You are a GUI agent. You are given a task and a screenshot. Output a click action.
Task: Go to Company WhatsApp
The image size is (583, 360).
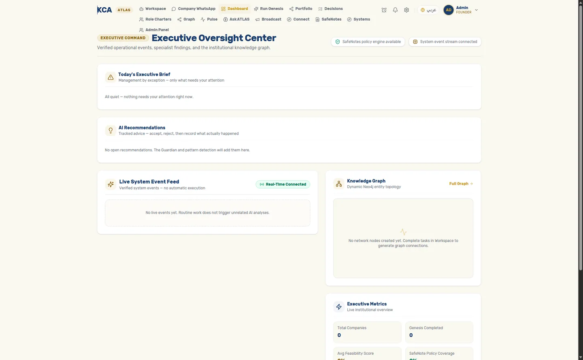point(194,9)
